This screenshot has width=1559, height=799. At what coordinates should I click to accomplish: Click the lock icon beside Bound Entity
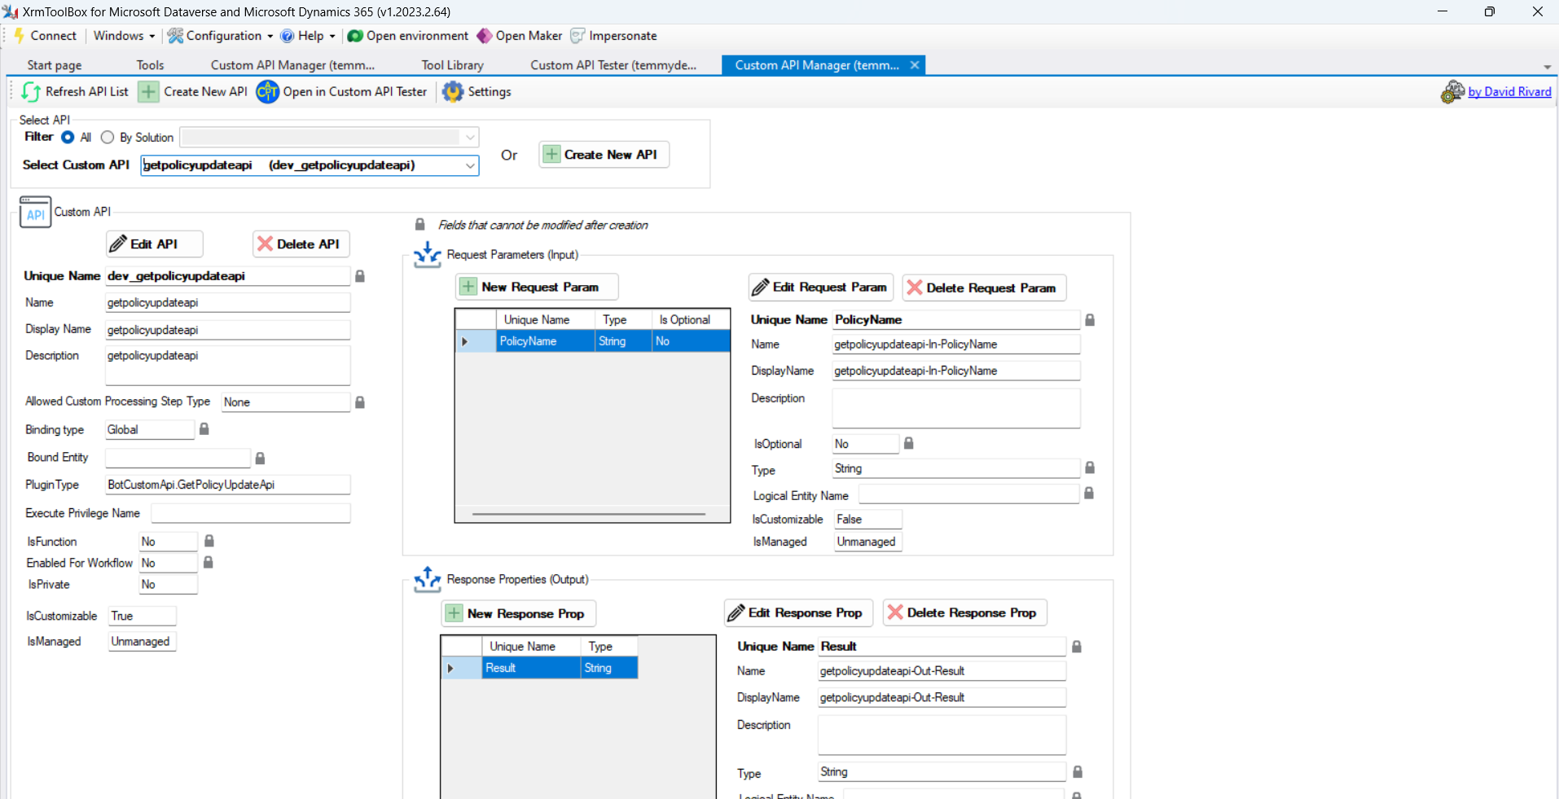[x=260, y=459]
